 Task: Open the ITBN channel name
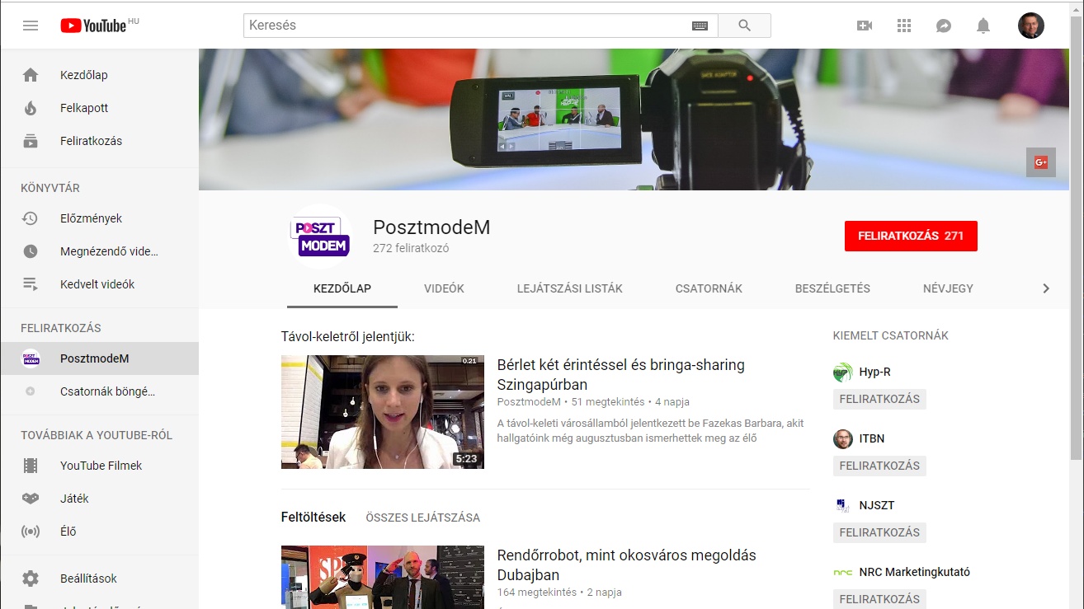click(x=872, y=438)
